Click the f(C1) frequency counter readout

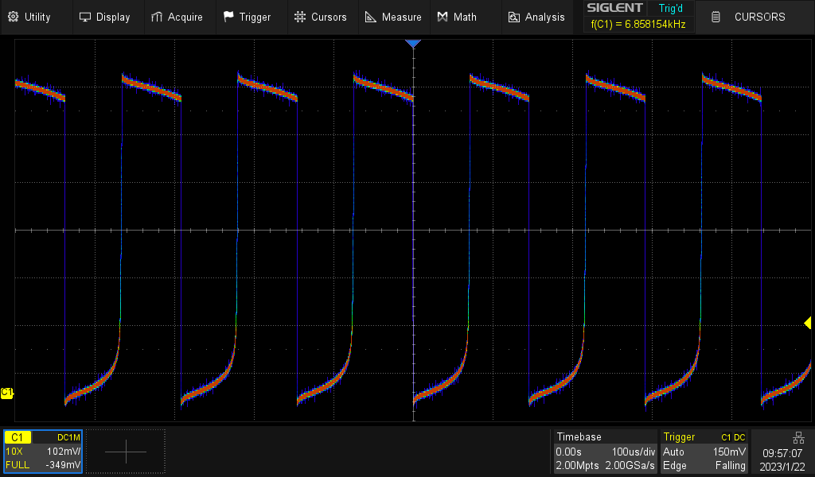[x=638, y=25]
